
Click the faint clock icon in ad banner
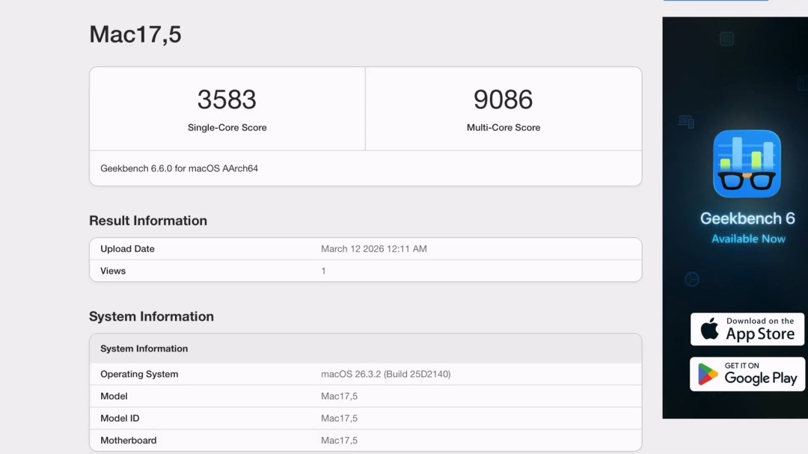[x=692, y=279]
